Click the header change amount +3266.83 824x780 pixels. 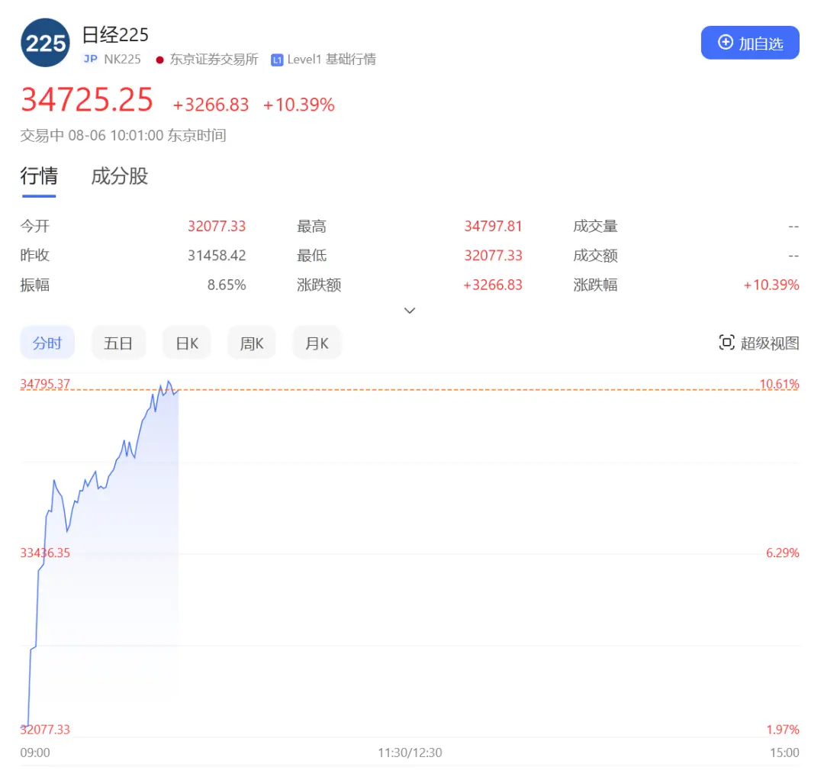[211, 105]
